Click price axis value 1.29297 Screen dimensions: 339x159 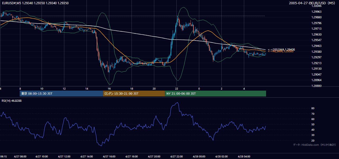pos(317,57)
